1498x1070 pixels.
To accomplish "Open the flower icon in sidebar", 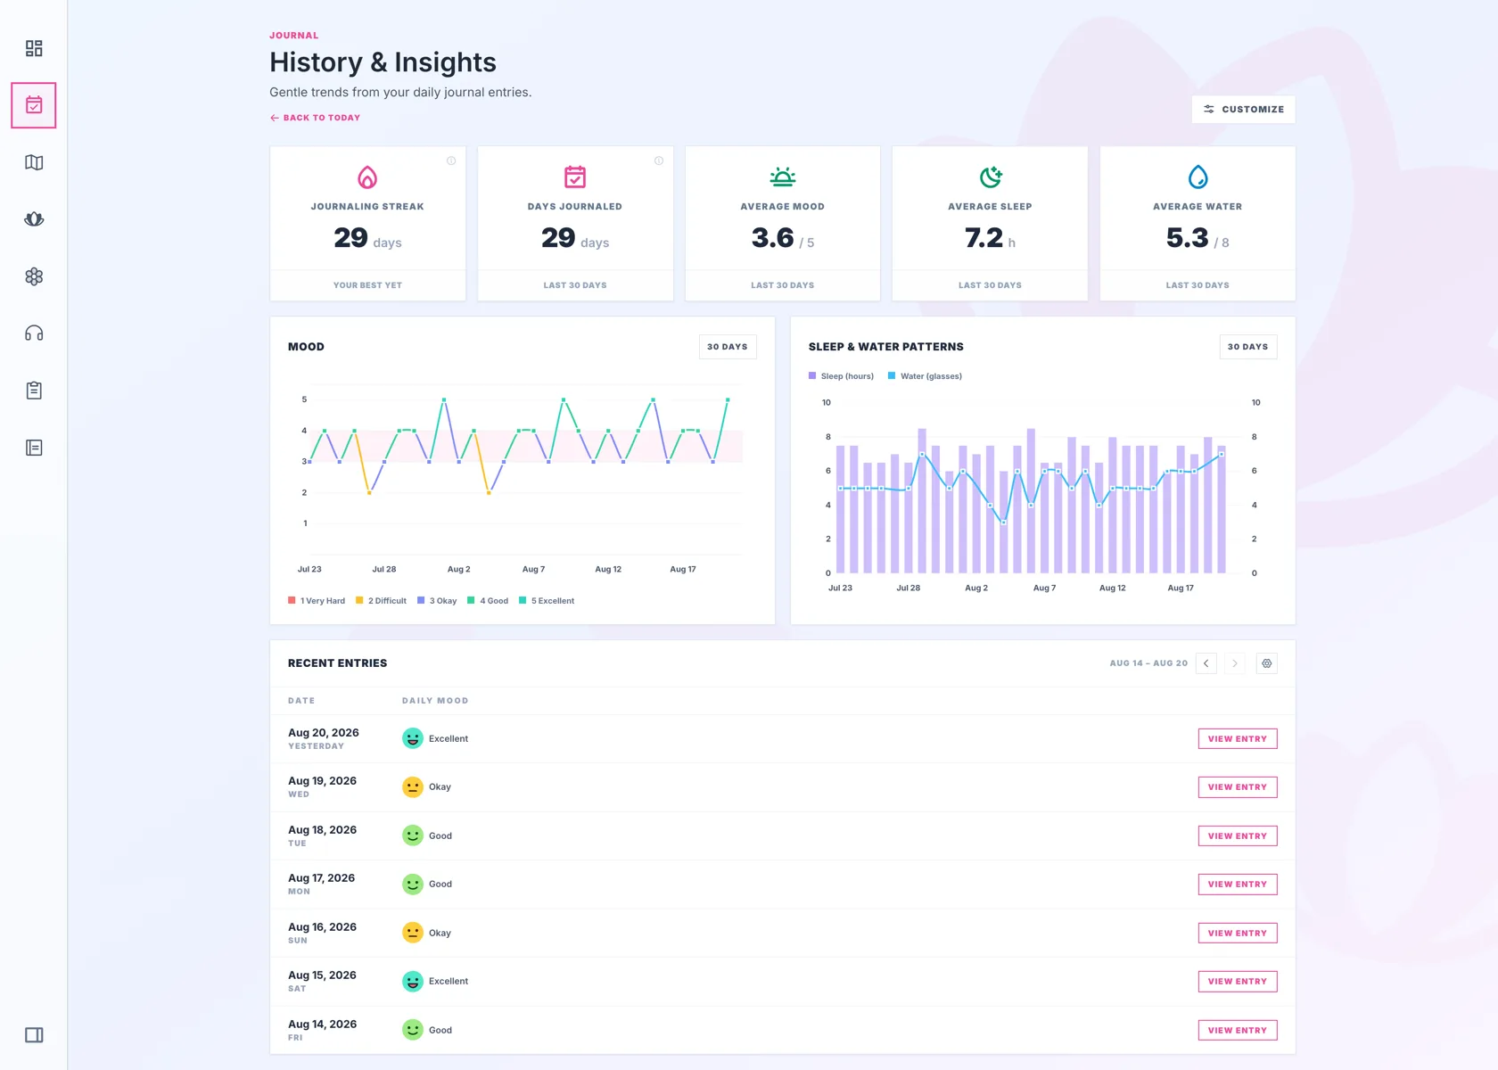I will [x=34, y=276].
